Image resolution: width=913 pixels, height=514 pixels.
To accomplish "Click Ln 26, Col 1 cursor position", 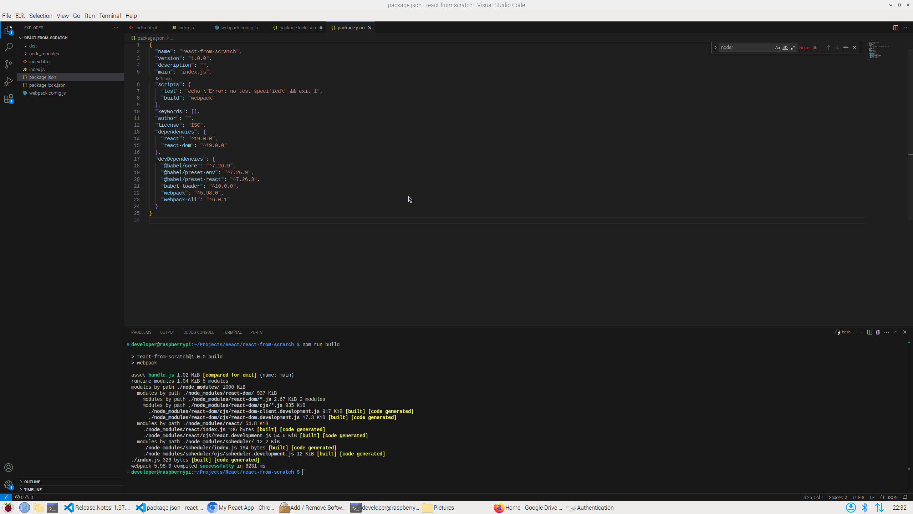I will point(812,497).
